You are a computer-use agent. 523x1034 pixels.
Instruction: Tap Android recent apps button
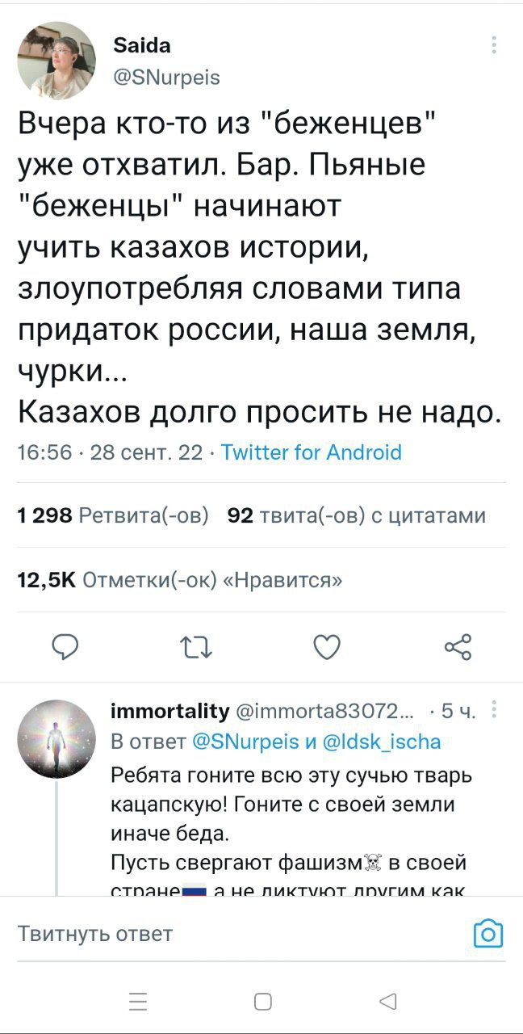137,1002
